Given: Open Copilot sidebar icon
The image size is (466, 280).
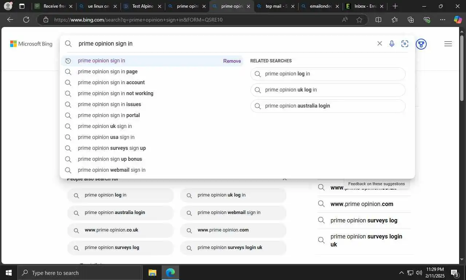Looking at the screenshot, I should pos(458,20).
